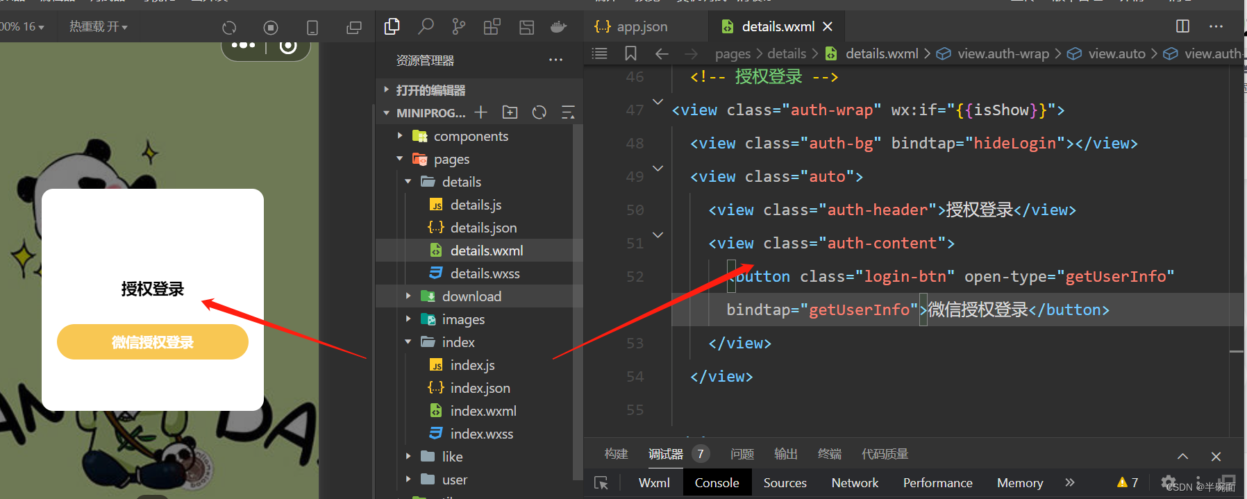Open the hot reload dropdown

(99, 26)
